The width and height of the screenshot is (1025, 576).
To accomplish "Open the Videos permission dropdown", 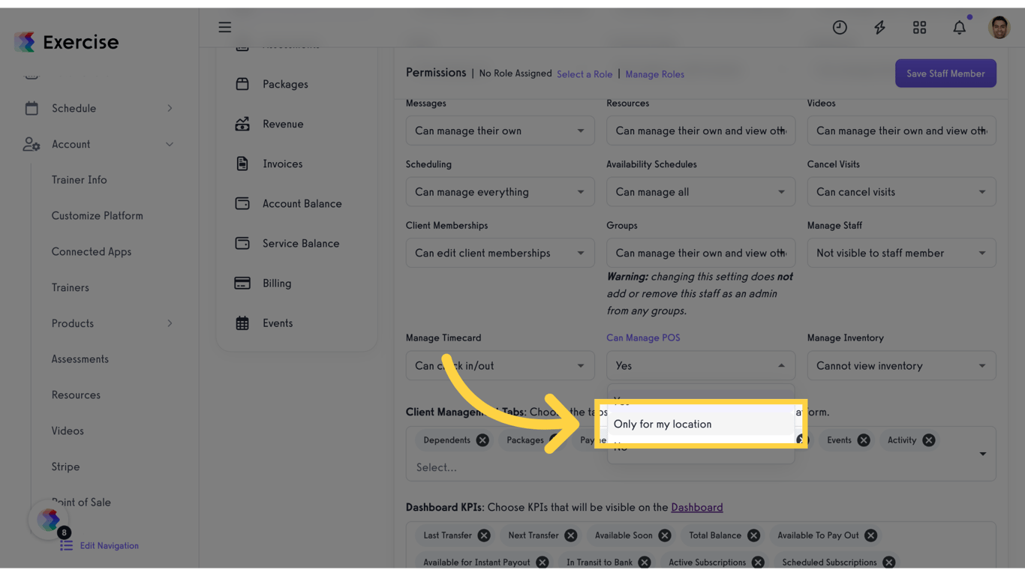I will point(901,130).
